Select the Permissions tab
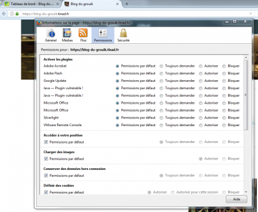 [x=103, y=35]
